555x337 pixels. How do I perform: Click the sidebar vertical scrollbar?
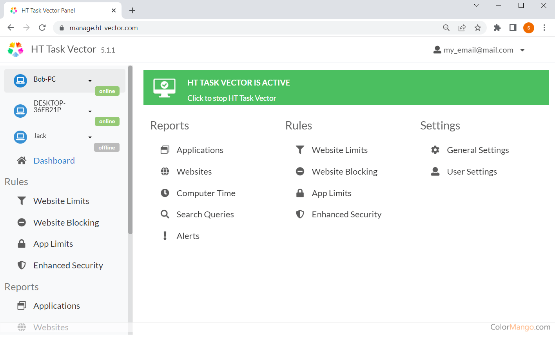tap(130, 149)
